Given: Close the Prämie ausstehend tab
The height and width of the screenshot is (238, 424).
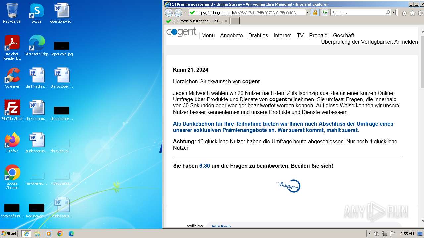Looking at the screenshot, I should coord(226,21).
